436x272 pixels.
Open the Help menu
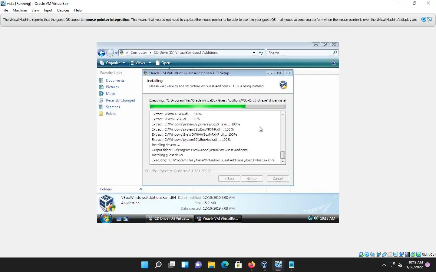[x=78, y=10]
